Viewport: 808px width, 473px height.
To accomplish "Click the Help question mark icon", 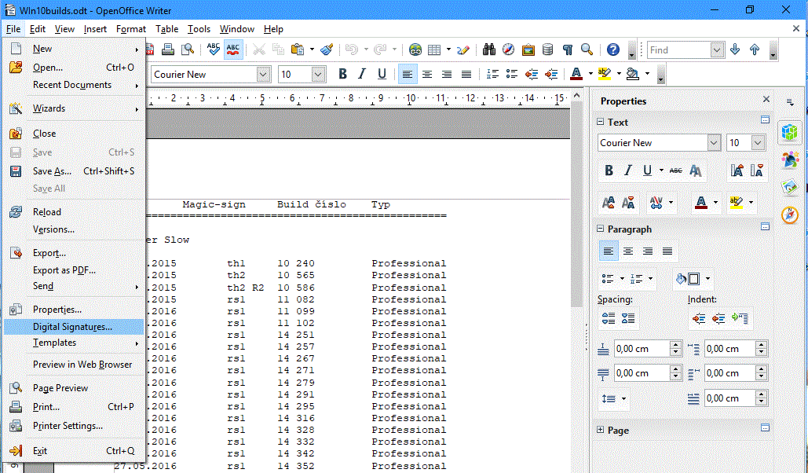I will pyautogui.click(x=613, y=49).
